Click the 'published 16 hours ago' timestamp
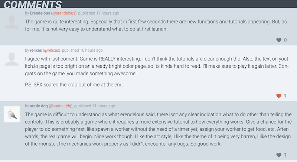This screenshot has width=297, height=162. 82,50
